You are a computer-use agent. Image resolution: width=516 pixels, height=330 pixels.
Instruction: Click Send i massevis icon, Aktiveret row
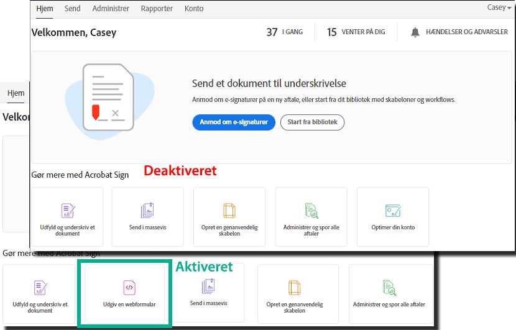pos(208,286)
